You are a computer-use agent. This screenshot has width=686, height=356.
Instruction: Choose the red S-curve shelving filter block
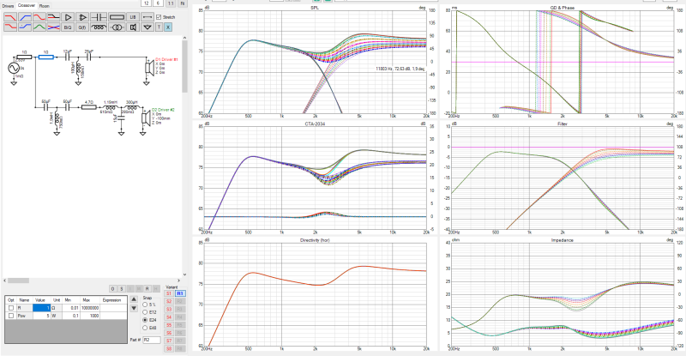[39, 17]
